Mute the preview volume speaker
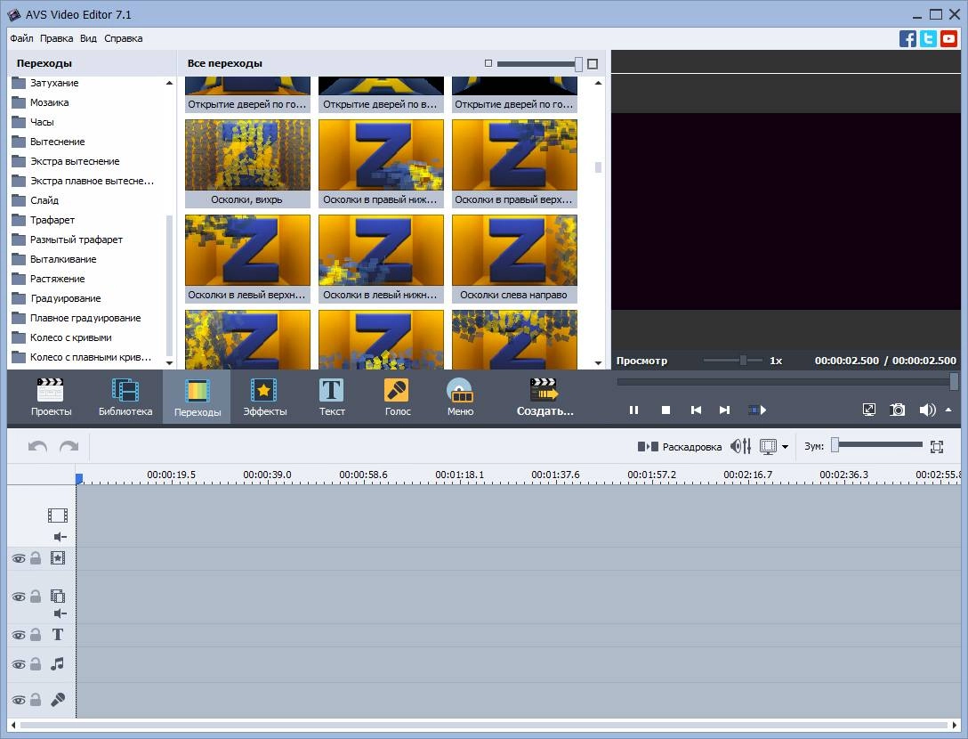 coord(927,410)
